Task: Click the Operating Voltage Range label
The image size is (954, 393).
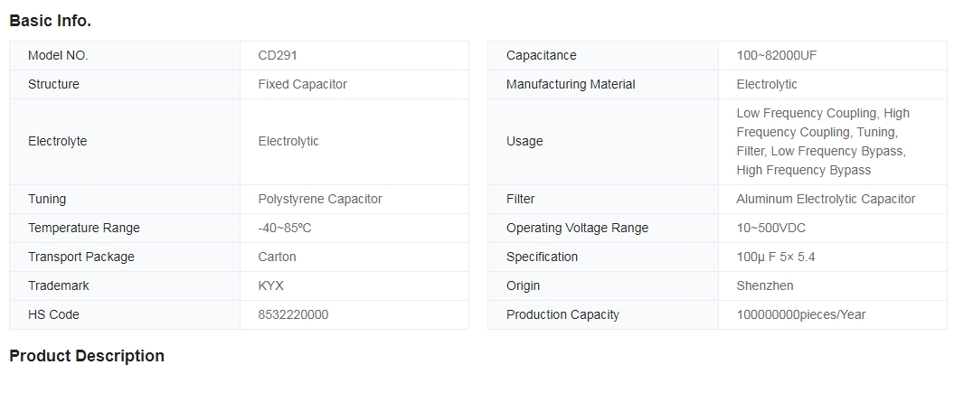Action: pyautogui.click(x=578, y=229)
